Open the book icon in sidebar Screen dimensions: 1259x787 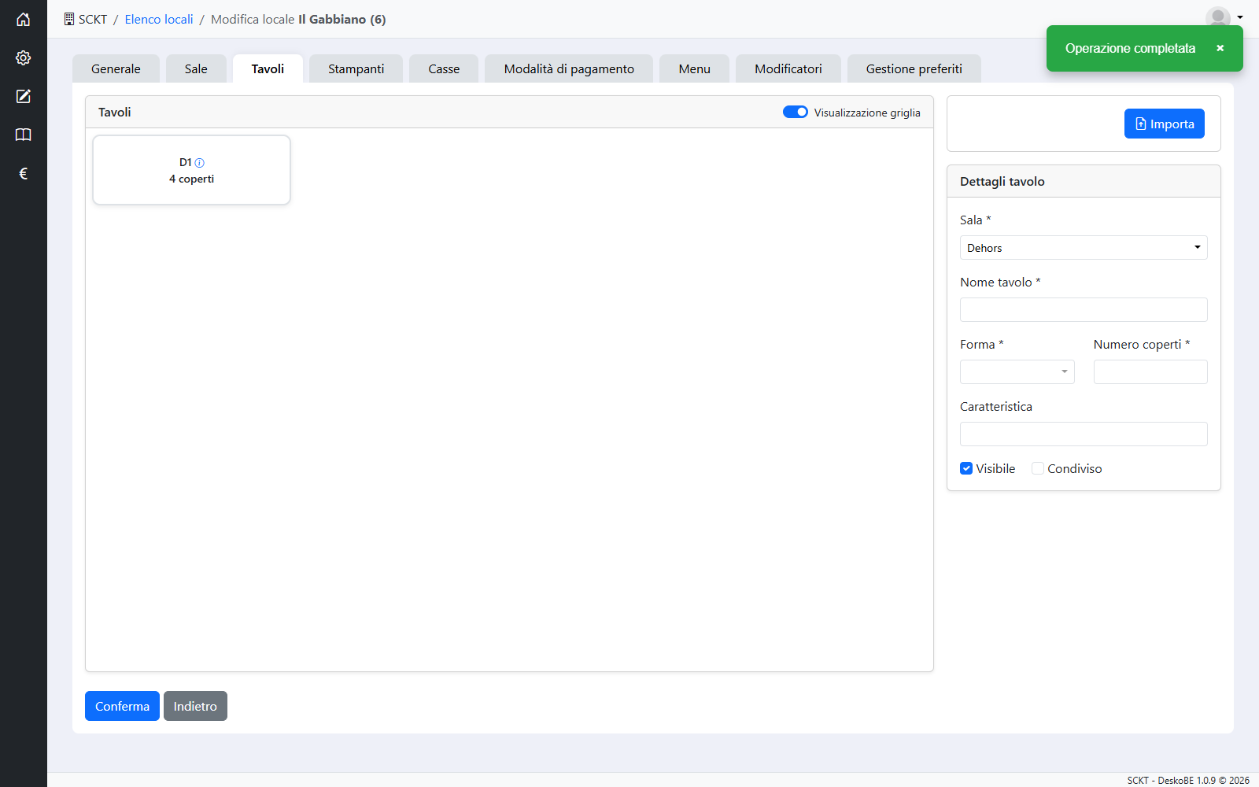pyautogui.click(x=24, y=135)
